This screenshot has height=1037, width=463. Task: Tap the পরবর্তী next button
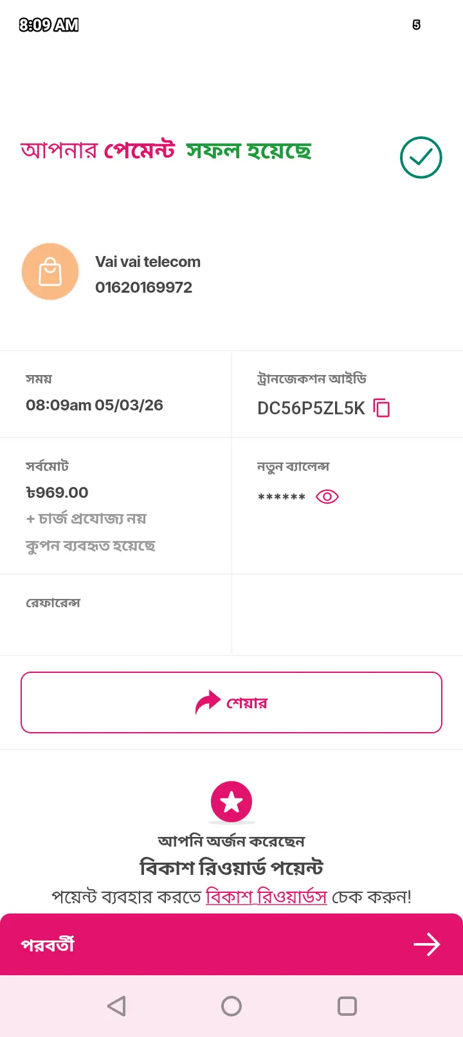232,944
